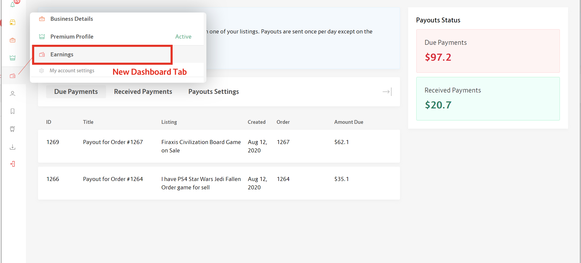
Task: Click the red logout icon
Action: coord(12,164)
